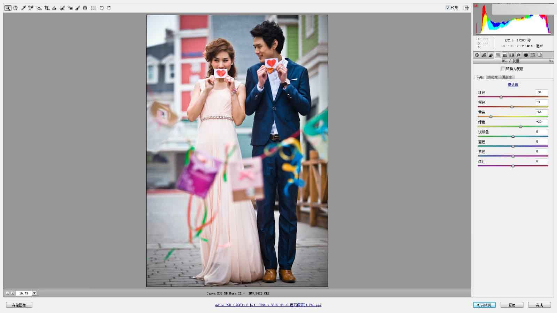Image resolution: width=557 pixels, height=313 pixels.
Task: Open the Snapshots panel icon
Action: click(540, 55)
